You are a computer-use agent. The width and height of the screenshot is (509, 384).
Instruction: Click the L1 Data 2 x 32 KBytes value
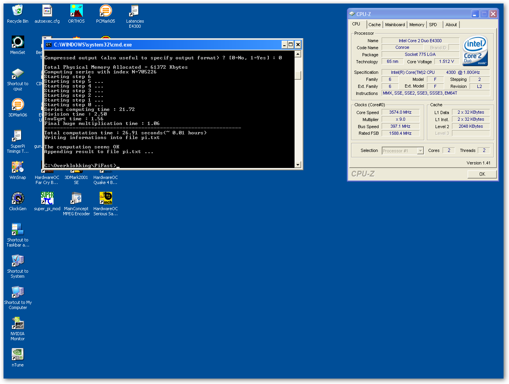point(471,112)
